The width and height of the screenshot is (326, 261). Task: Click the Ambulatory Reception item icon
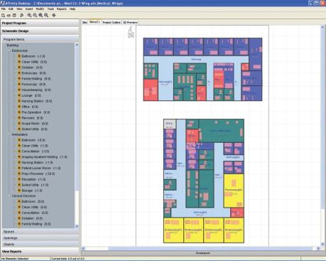pyautogui.click(x=19, y=179)
